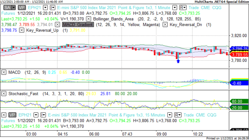The height and width of the screenshot is (140, 249).
Task: Click the 3,780.00 price axis label
Action: click(239, 60)
